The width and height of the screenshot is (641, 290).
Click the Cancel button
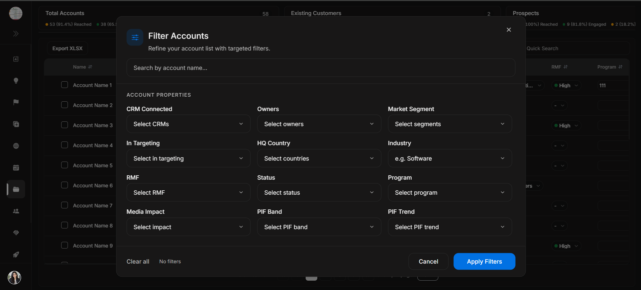pyautogui.click(x=428, y=262)
